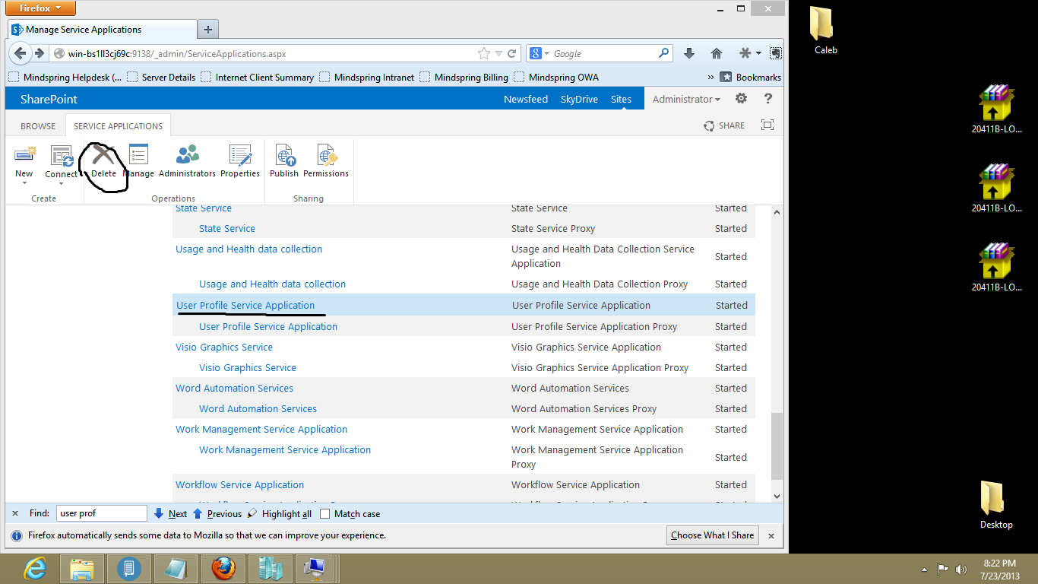The height and width of the screenshot is (584, 1038).
Task: Click the vertical scrollbar thumb of the list
Action: point(777,446)
